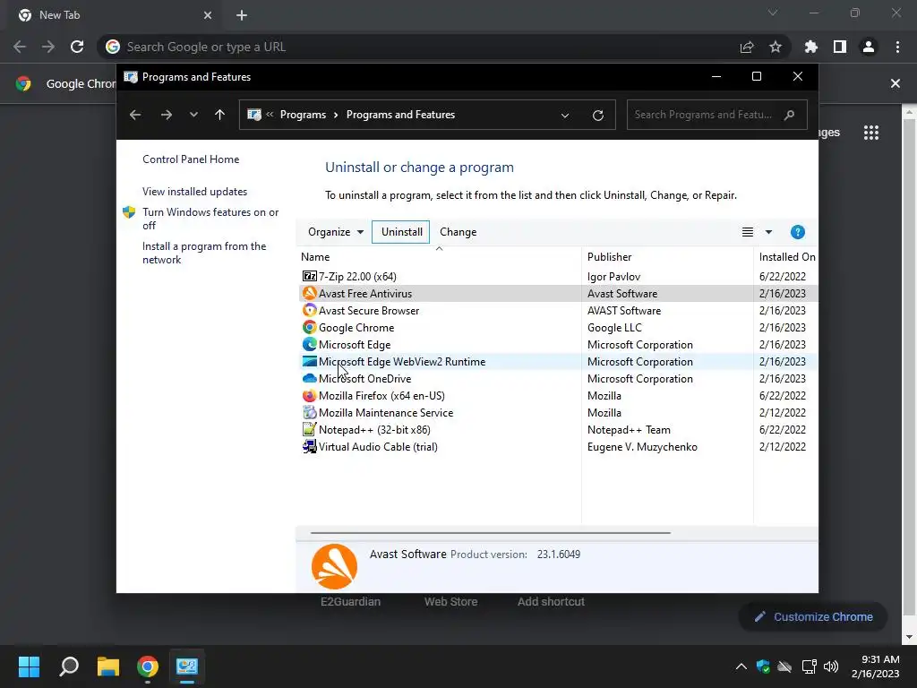Open Control Panel Home link

click(191, 159)
